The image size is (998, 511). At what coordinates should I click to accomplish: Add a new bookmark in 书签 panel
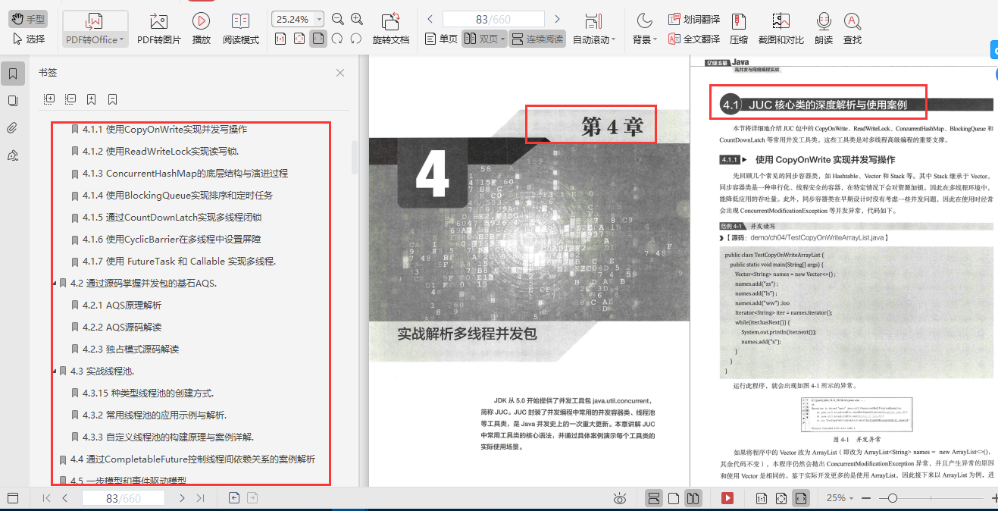[x=91, y=99]
